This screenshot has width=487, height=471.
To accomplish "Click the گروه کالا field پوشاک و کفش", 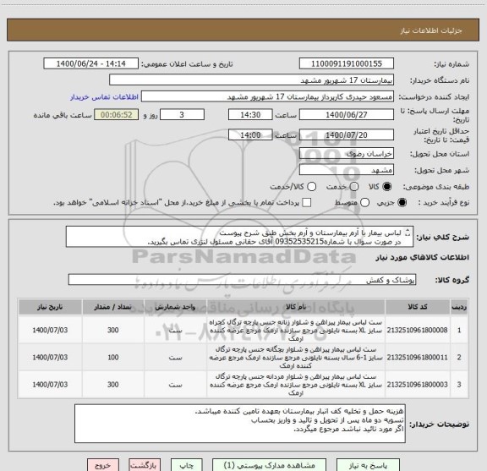I will [242, 280].
